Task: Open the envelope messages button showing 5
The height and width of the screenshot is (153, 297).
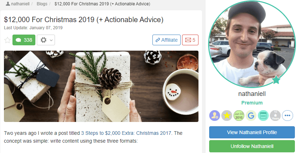Action: (190, 40)
